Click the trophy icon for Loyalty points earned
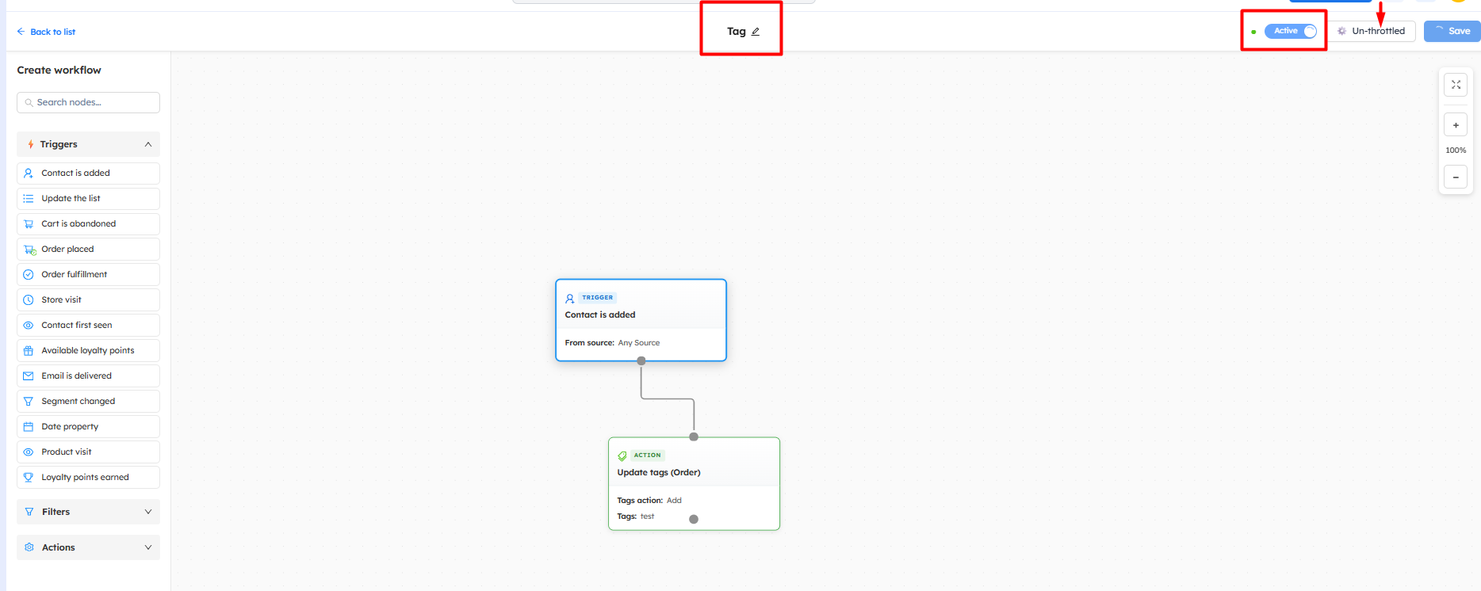Screen dimensions: 1481x591 click(x=29, y=478)
